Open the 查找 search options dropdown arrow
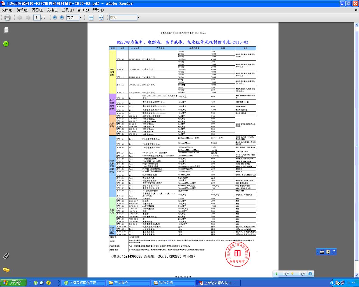Image resolution: width=359 pixels, height=287 pixels. pyautogui.click(x=139, y=17)
